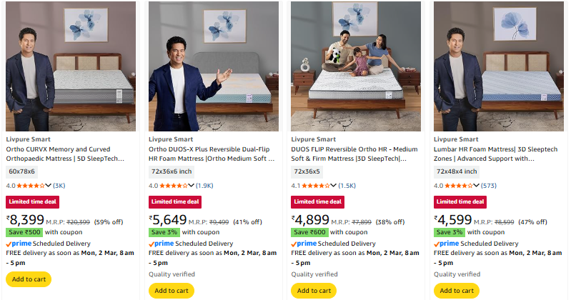This screenshot has width=571, height=300.
Task: Expand rating dropdown chevron for Ortho CURVX
Action: [x=48, y=186]
